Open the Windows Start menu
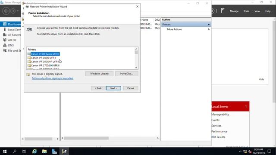Screen dimensions: 276x155 (x=5, y=151)
